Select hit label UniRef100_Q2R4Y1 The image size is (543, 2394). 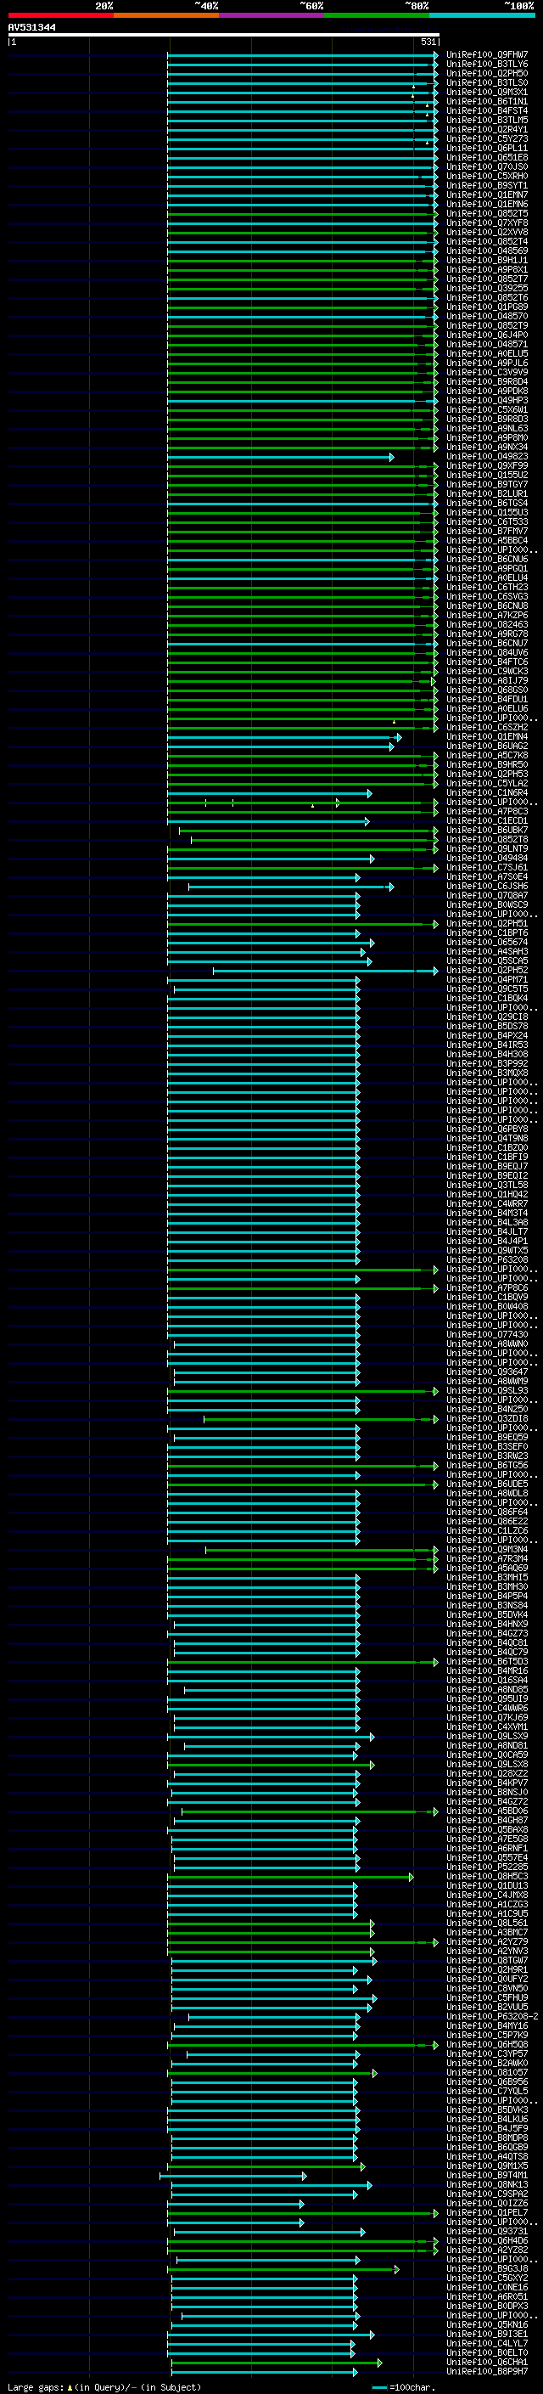pos(487,129)
